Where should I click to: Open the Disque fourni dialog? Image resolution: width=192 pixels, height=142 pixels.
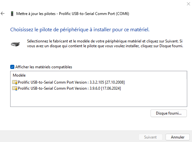[169, 113]
